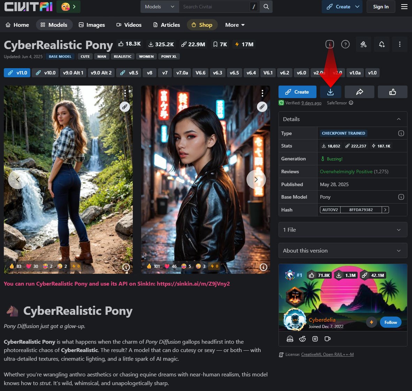Click the three-dot options icon beside title
This screenshot has width=412, height=391.
pyautogui.click(x=399, y=44)
